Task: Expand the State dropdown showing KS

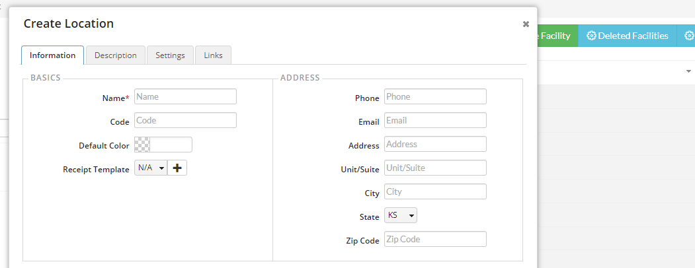Action: (401, 215)
